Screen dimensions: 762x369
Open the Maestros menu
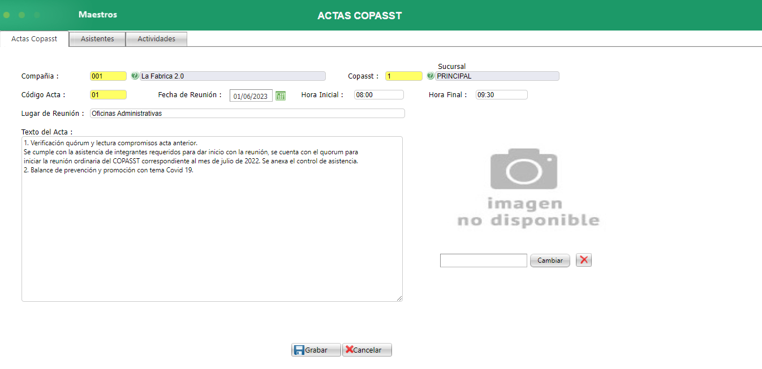(x=97, y=15)
